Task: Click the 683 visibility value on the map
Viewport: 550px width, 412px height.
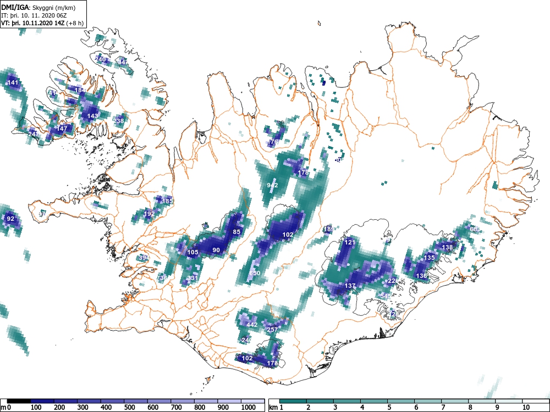Action: [475, 229]
